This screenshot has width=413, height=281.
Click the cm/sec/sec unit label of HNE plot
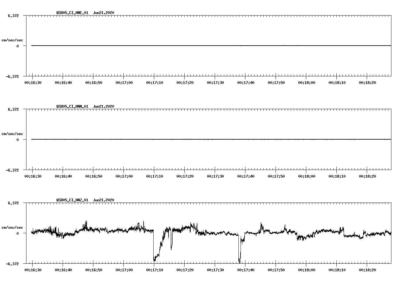click(x=12, y=40)
